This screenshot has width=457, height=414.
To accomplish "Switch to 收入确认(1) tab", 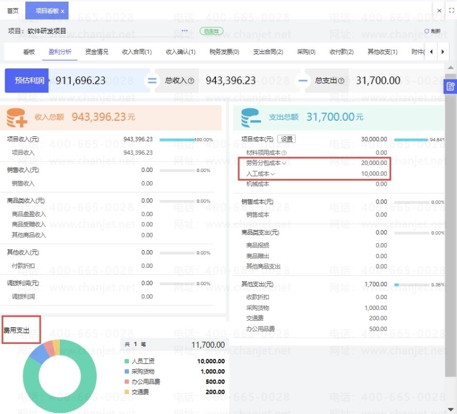I will pyautogui.click(x=181, y=52).
